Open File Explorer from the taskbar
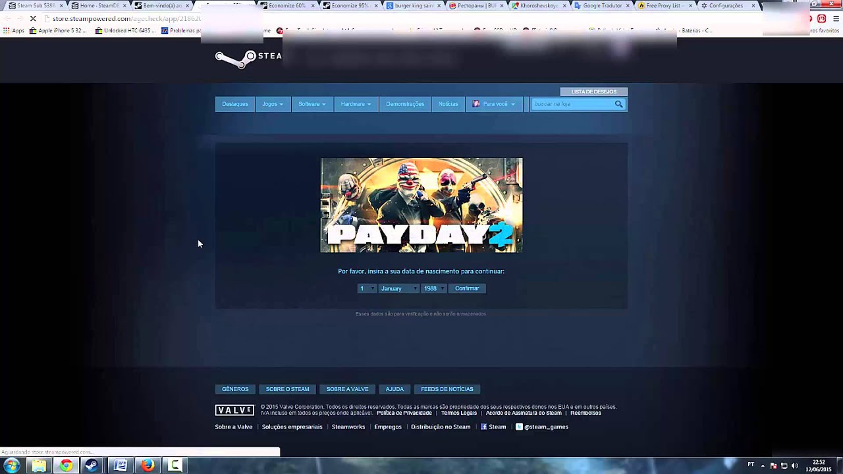The image size is (843, 474). [x=39, y=465]
